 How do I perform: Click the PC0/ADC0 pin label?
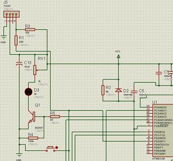coord(160,107)
